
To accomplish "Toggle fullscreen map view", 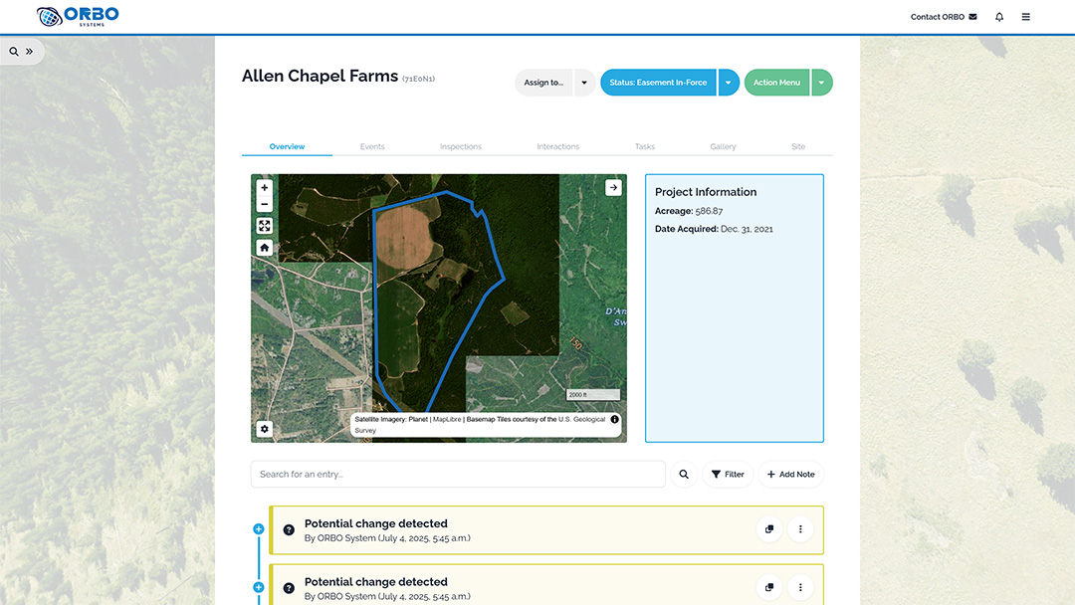I will [264, 226].
